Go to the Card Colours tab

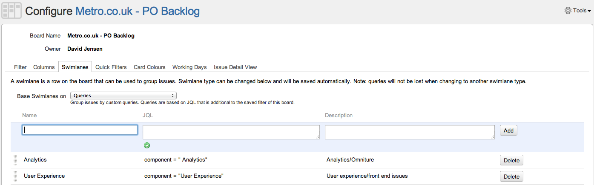click(x=149, y=67)
